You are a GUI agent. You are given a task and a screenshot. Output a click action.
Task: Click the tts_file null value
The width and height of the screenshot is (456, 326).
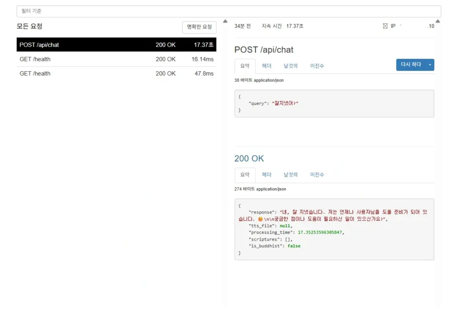285,226
